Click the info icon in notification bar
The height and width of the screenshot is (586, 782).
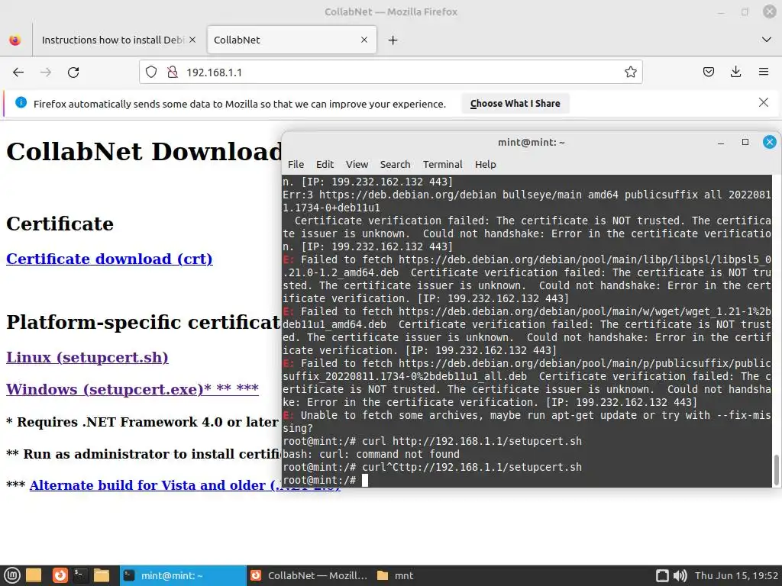tap(21, 103)
